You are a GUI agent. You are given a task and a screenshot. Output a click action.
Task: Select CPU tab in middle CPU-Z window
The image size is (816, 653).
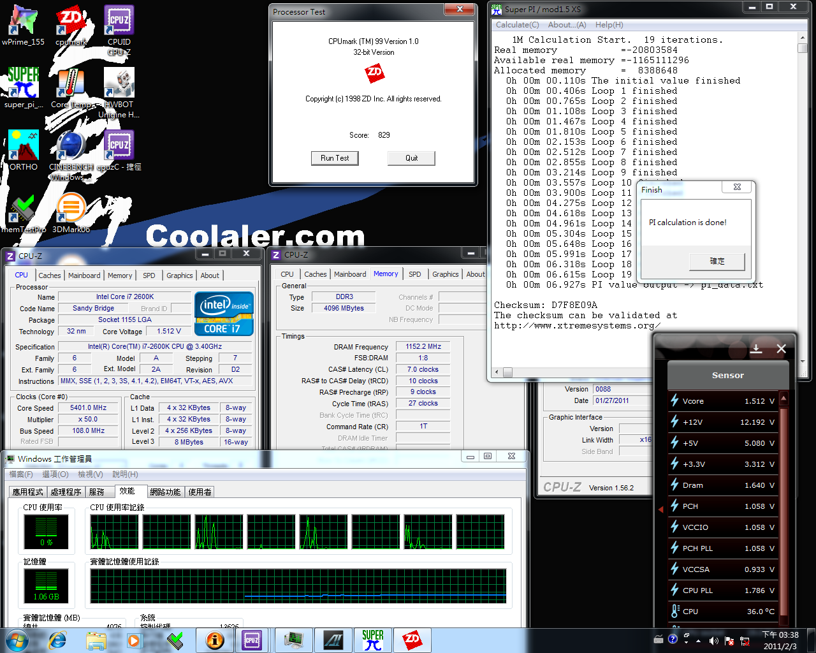pyautogui.click(x=288, y=274)
